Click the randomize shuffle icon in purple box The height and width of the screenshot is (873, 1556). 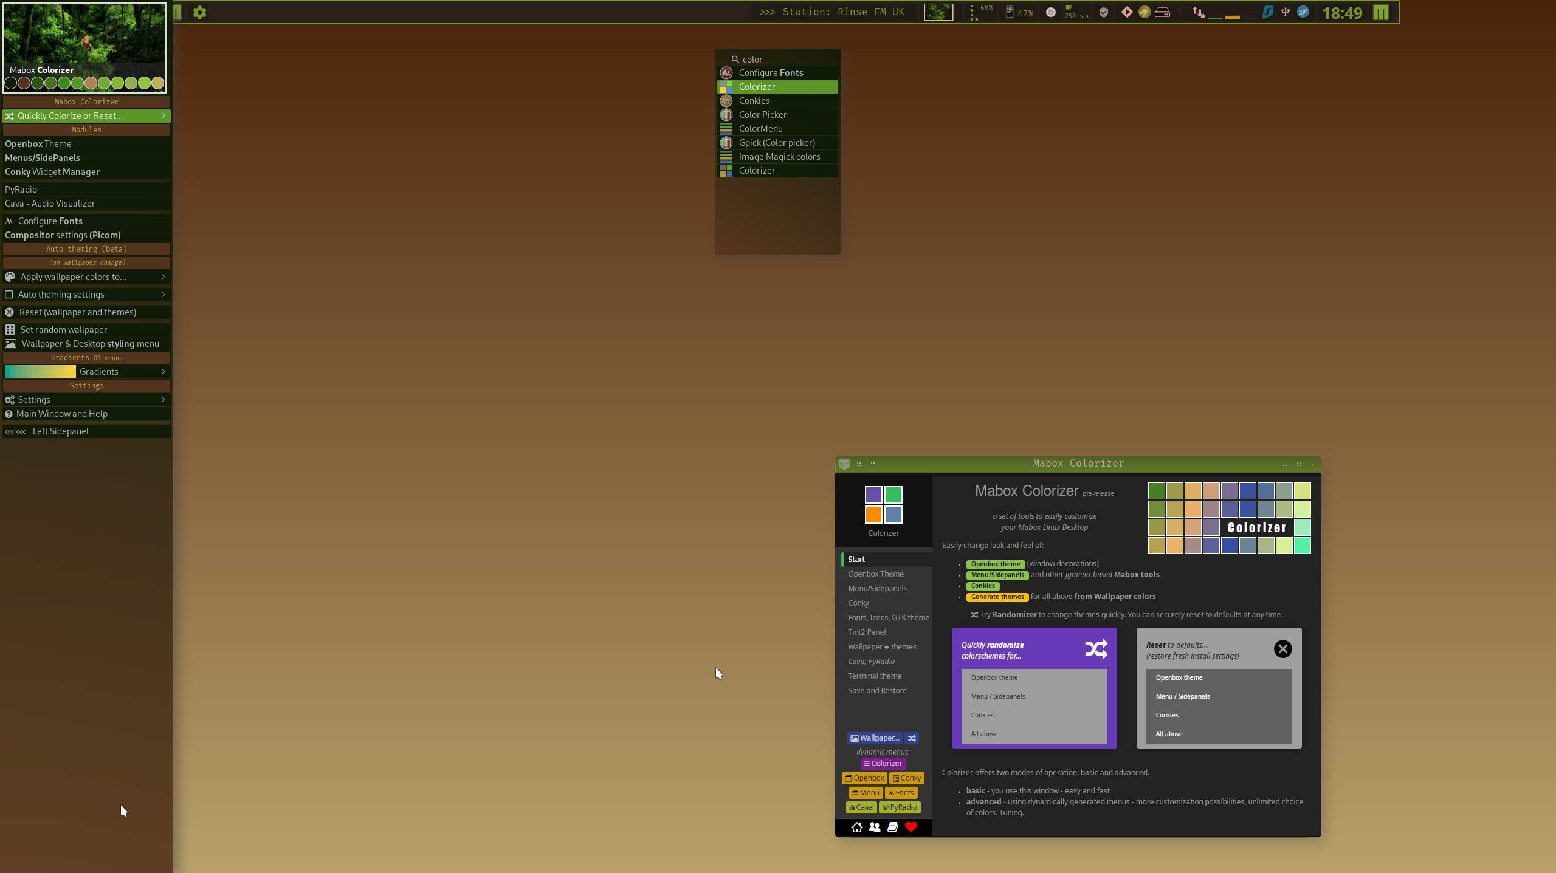[x=1096, y=649]
